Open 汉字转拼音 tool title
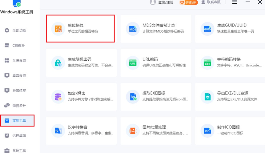Image resolution: width=265 pixels, height=153 pixels. [x=78, y=127]
